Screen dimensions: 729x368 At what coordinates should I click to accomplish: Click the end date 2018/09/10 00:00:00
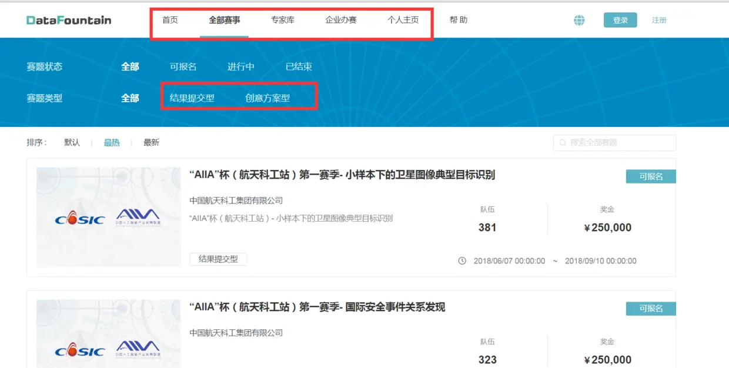click(x=600, y=260)
